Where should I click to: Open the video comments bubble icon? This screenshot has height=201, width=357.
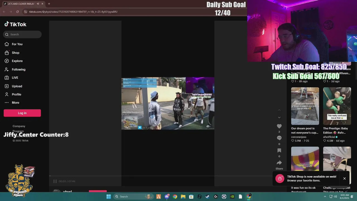[279, 138]
